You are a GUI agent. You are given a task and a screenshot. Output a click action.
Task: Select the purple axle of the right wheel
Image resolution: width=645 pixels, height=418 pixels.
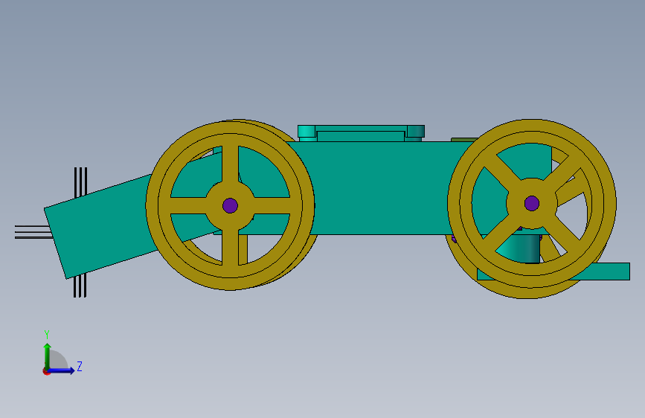click(531, 203)
